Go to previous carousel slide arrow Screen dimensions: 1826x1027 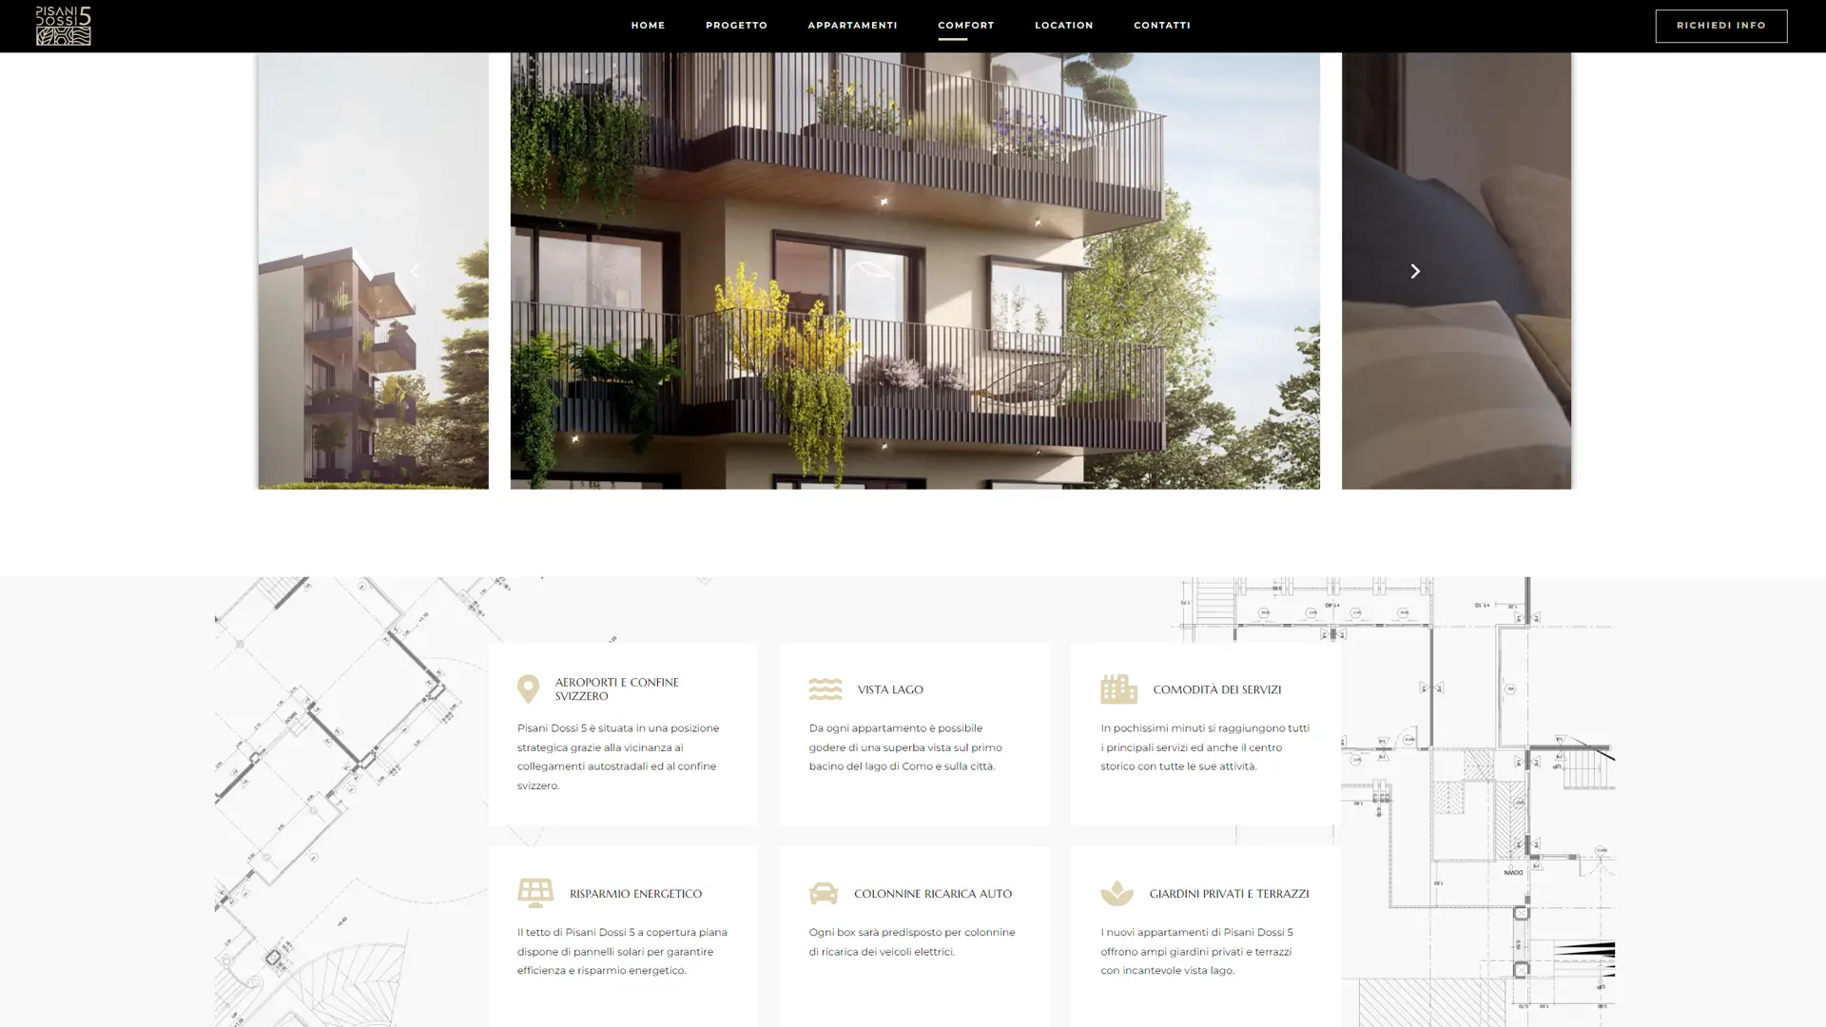pyautogui.click(x=415, y=271)
